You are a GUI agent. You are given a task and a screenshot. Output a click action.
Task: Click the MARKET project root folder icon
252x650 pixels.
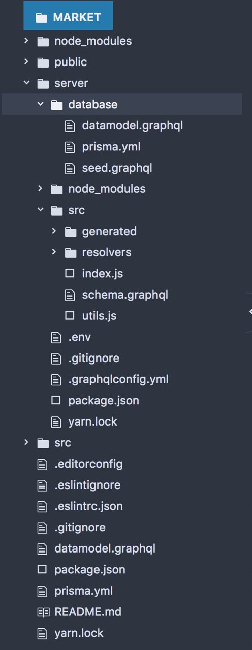[x=42, y=18]
